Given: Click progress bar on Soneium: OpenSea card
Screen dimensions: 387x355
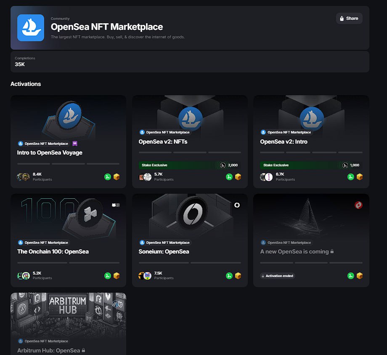Looking at the screenshot, I should coord(190,263).
